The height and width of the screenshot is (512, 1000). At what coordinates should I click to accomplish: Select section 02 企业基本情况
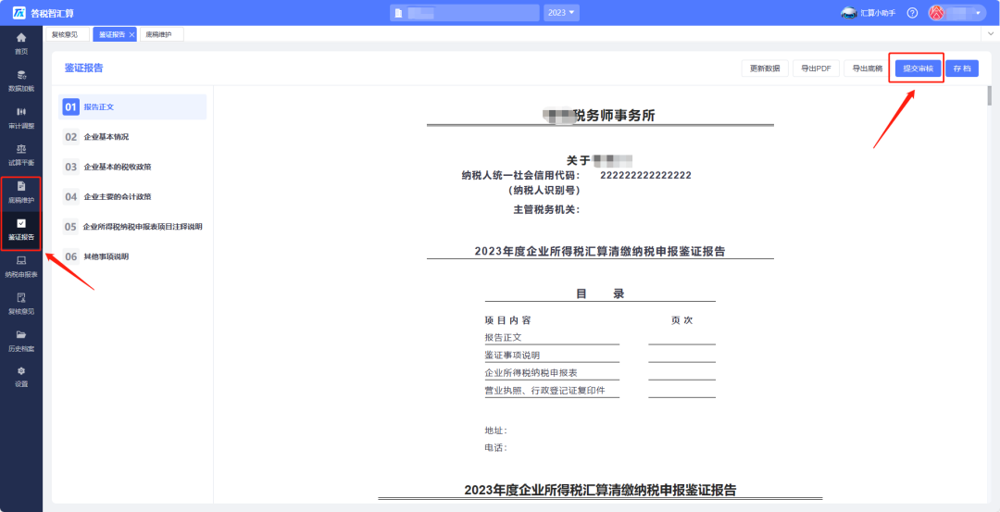[x=132, y=137]
